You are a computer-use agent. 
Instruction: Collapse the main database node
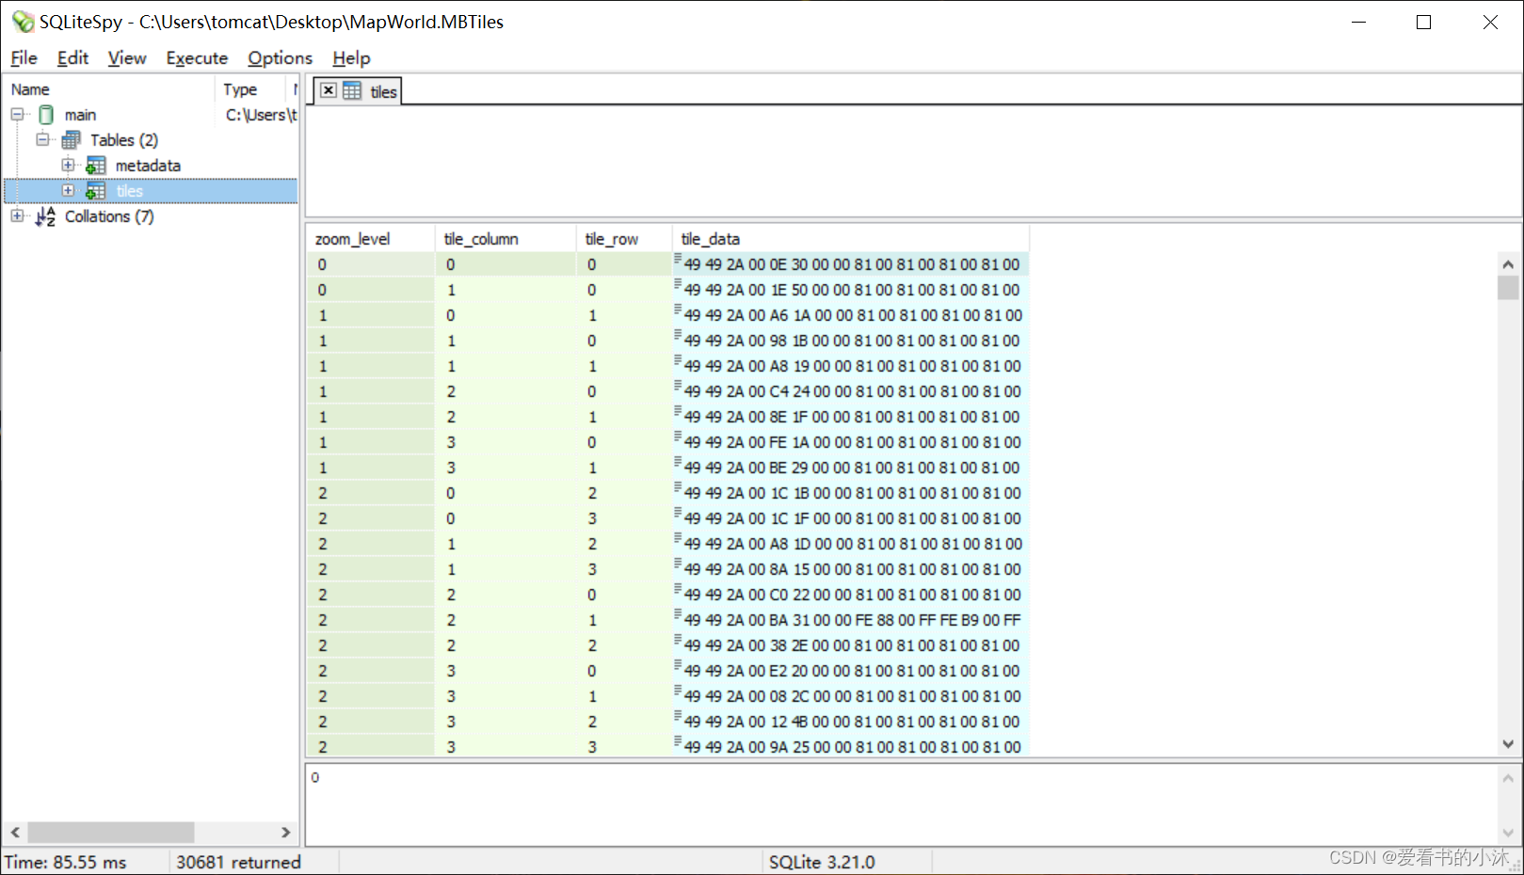(x=17, y=115)
